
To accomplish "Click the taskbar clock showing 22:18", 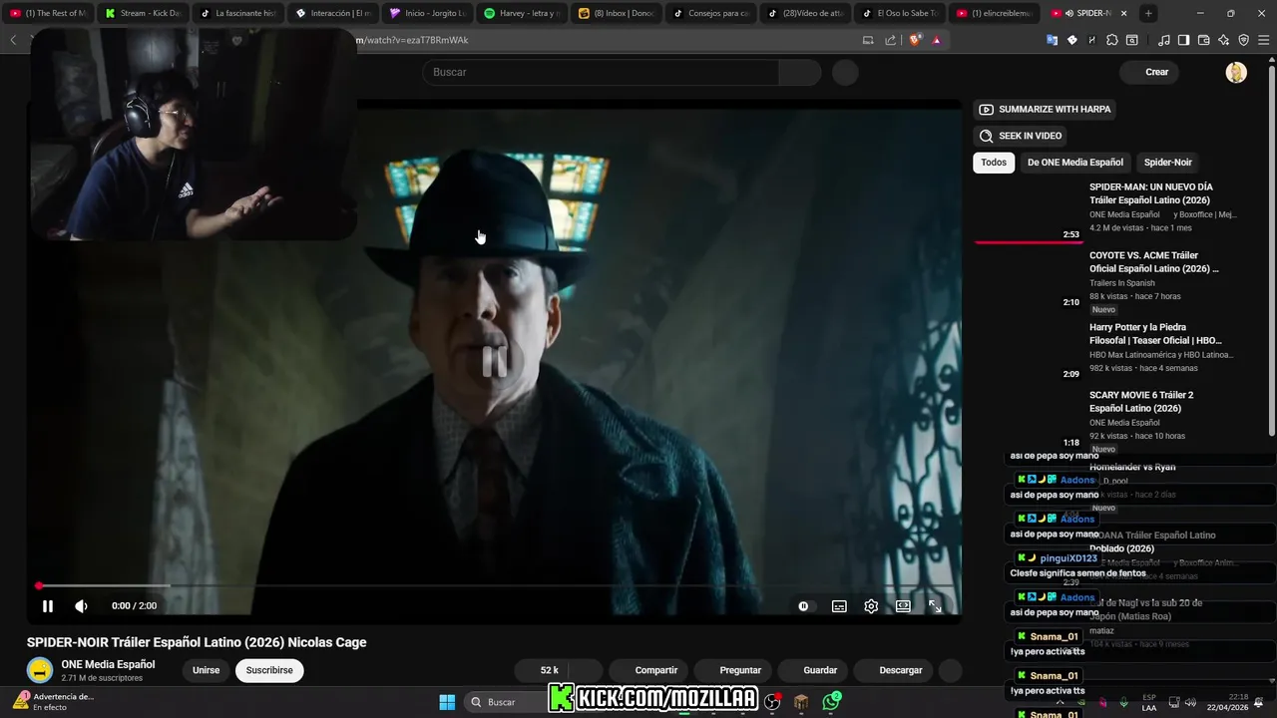I will (x=1230, y=702).
